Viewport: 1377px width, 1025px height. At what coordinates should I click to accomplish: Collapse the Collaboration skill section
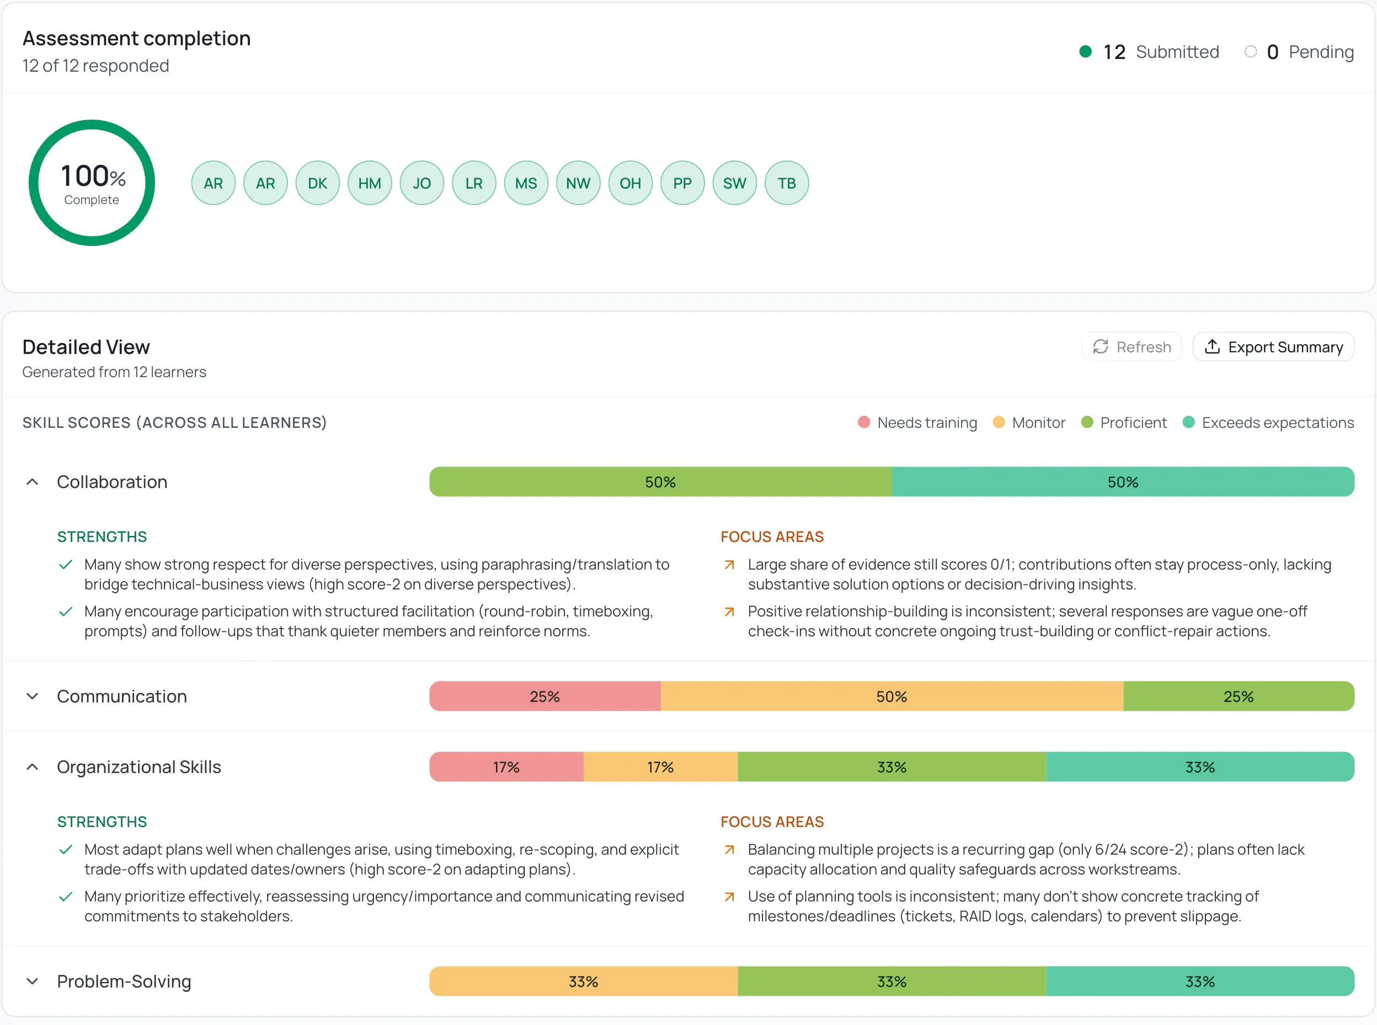click(x=33, y=482)
